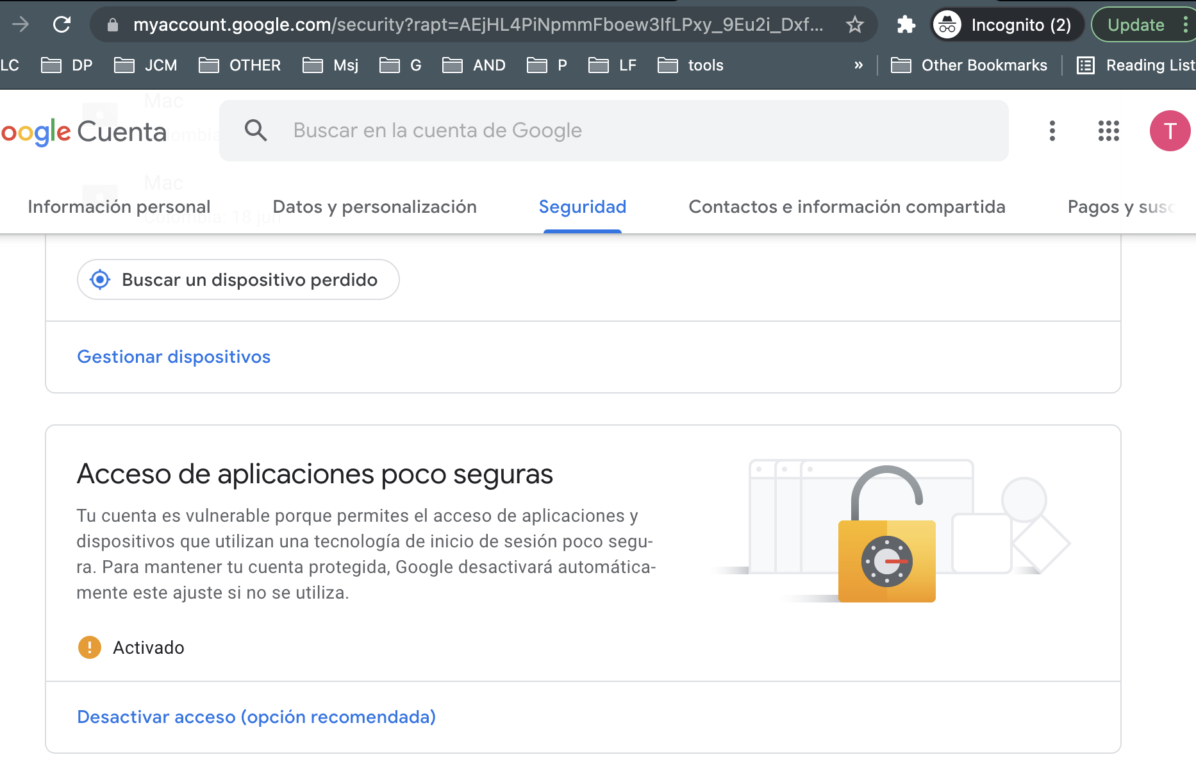
Task: Click Desactivar acceso (opción recomendada) link
Action: coord(256,717)
